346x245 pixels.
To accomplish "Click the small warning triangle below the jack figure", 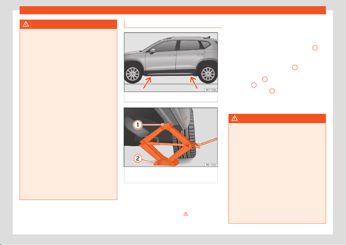I will tap(186, 214).
